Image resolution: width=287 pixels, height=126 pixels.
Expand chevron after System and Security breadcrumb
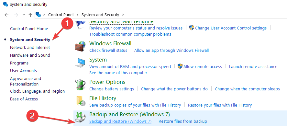pos(123,15)
